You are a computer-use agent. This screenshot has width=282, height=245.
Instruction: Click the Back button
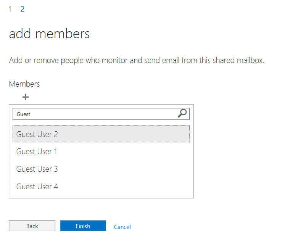pyautogui.click(x=32, y=226)
